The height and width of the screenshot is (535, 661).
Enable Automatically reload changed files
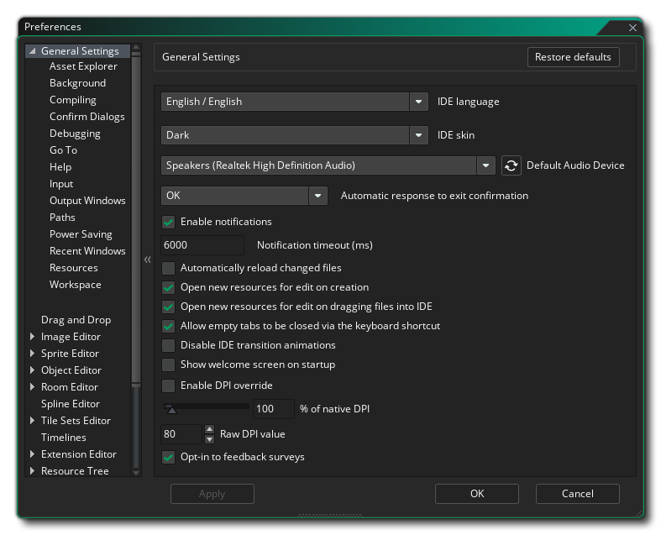168,268
